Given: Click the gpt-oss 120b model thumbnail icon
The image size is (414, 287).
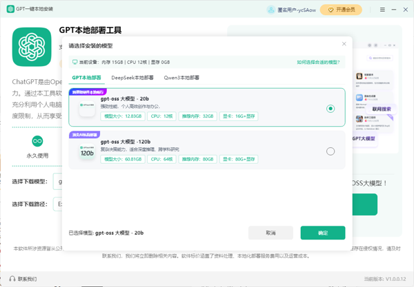Looking at the screenshot, I should click(87, 151).
